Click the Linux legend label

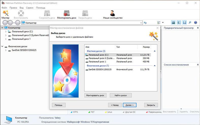pos(110,112)
